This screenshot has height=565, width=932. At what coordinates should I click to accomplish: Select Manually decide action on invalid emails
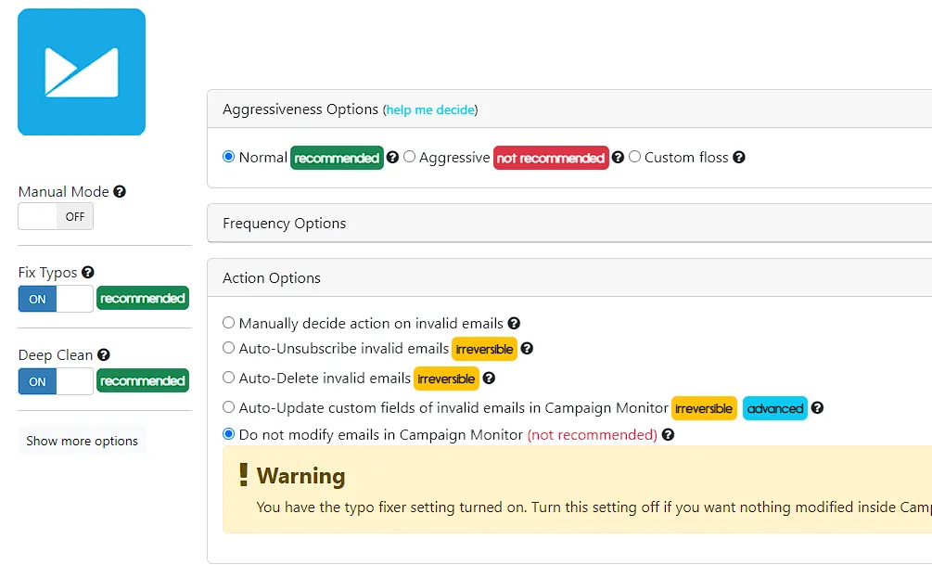tap(228, 323)
